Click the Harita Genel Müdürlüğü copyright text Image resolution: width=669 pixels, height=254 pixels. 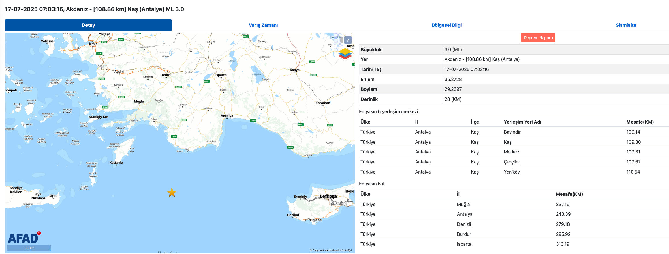point(331,250)
